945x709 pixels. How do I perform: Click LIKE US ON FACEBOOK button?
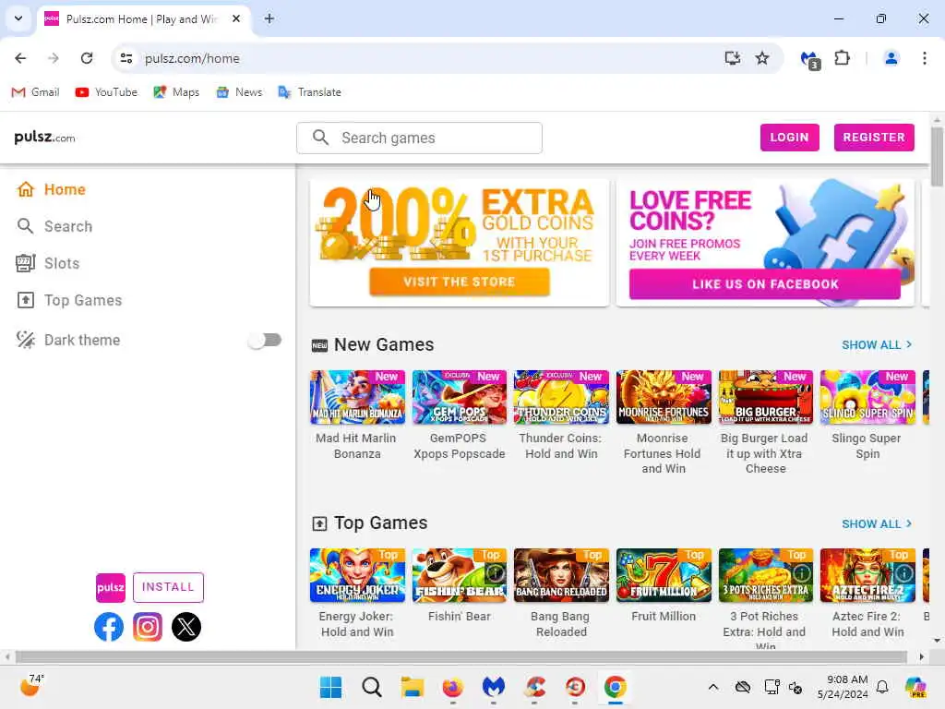[765, 284]
